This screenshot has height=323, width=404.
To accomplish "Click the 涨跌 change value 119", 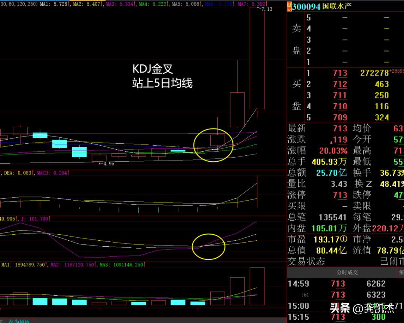I will pos(340,140).
